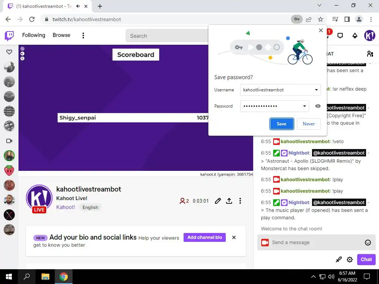Viewport: 379px width, 284px height.
Task: Open the Twitch home logo
Action: [x=9, y=36]
